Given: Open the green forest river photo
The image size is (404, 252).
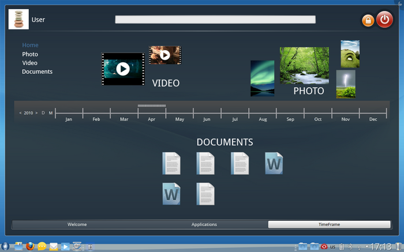Looking at the screenshot, I should tap(304, 65).
